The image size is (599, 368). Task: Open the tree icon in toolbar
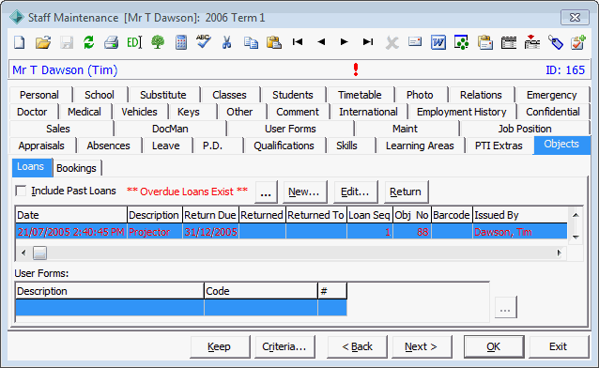click(x=158, y=42)
